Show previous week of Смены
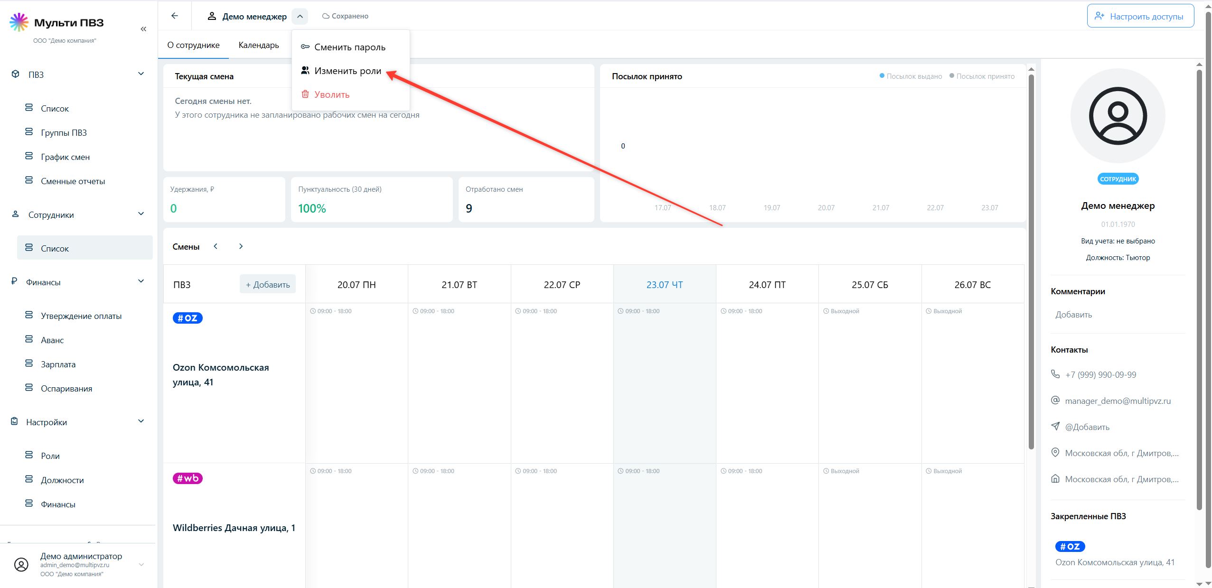Image resolution: width=1212 pixels, height=588 pixels. 216,246
